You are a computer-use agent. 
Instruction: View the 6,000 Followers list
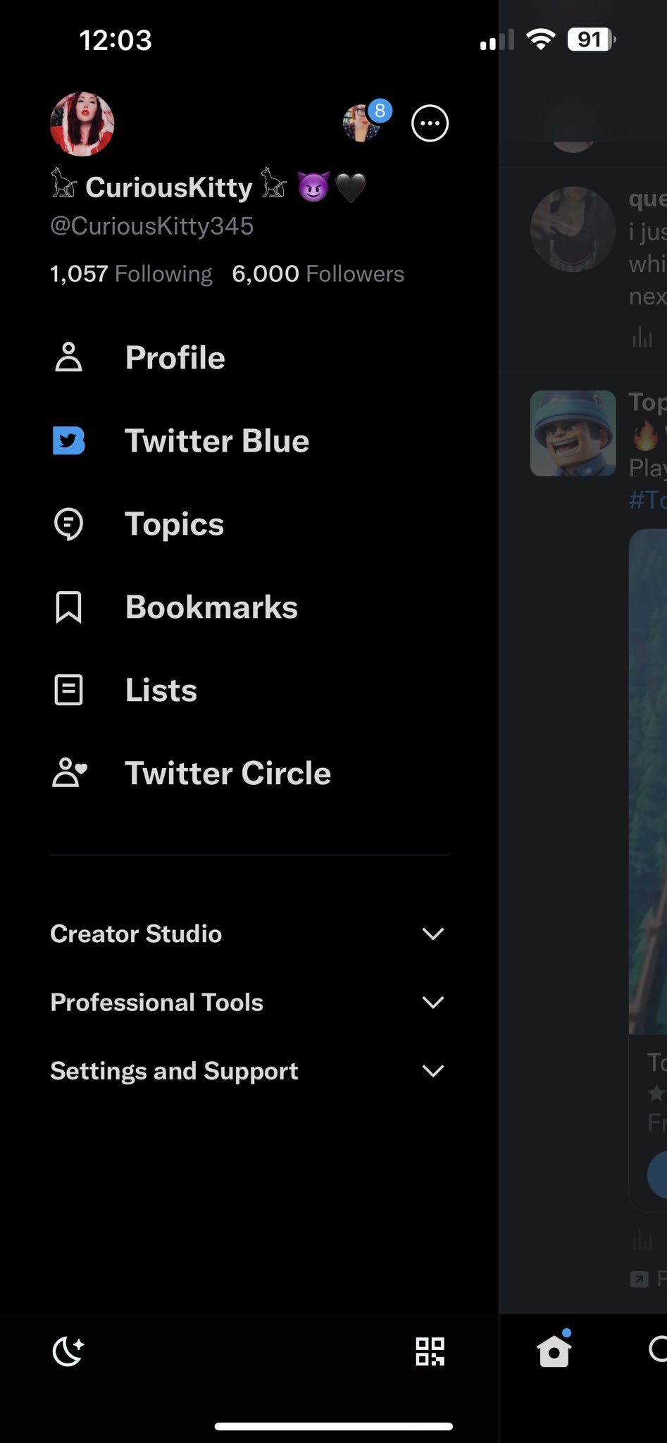(x=318, y=273)
